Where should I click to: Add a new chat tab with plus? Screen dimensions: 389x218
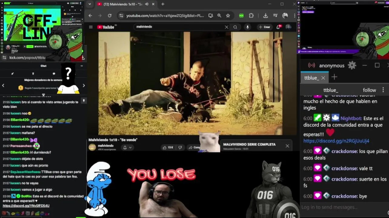334,77
